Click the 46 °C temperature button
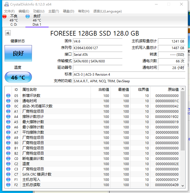This screenshot has width=190, height=193. (18, 77)
